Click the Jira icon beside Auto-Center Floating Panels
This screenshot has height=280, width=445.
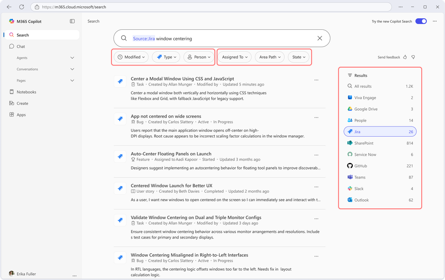(120, 157)
